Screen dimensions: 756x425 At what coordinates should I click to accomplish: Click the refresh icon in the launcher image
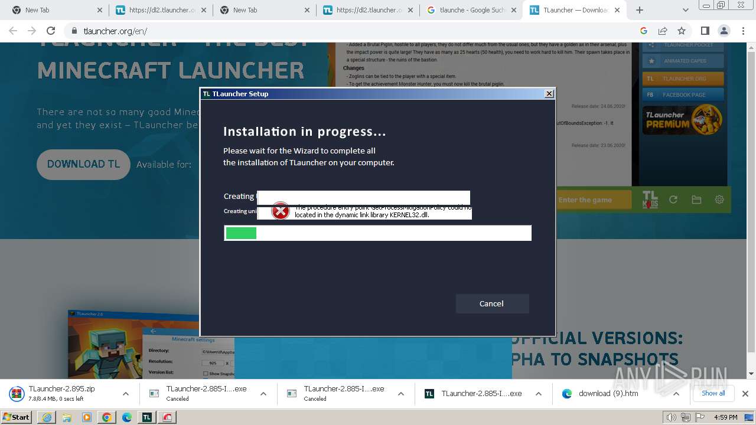point(673,200)
